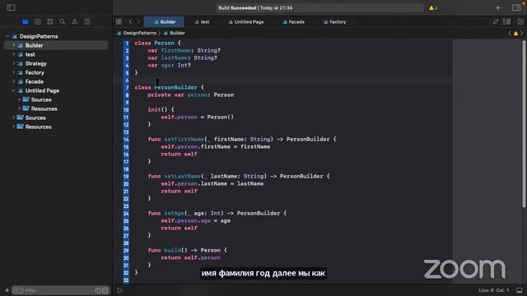Image resolution: width=527 pixels, height=296 pixels.
Task: Add an editor on the right
Action: tap(520, 22)
